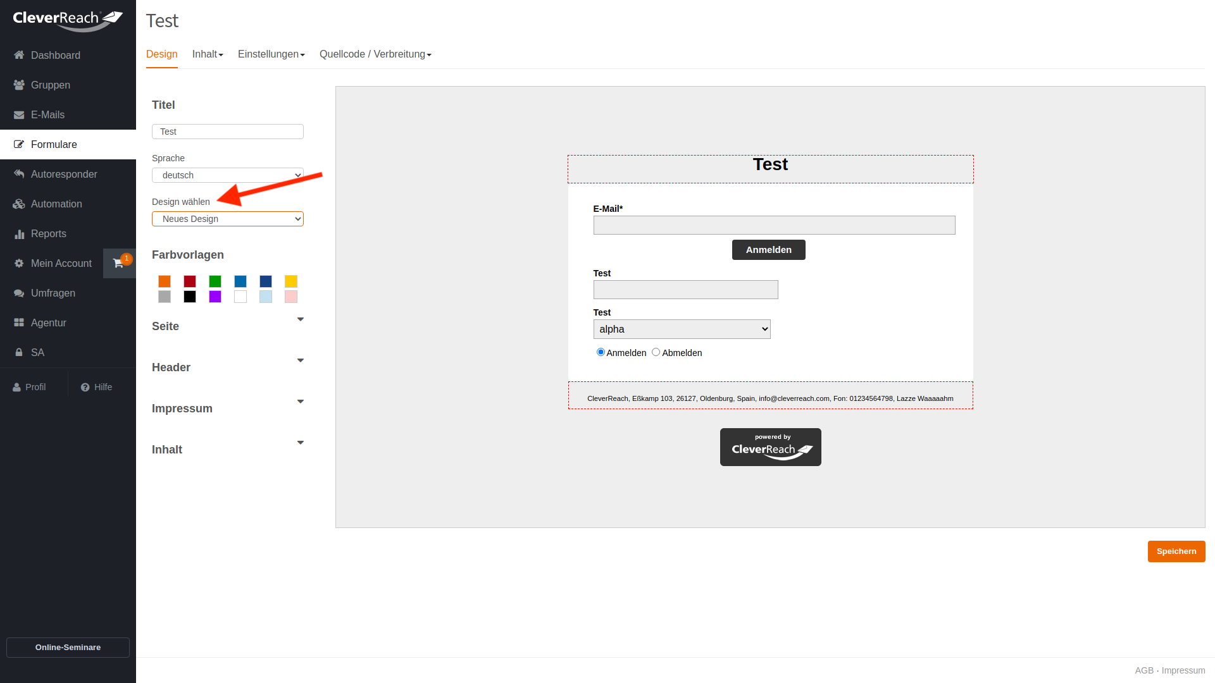Screen dimensions: 1215x683
Task: Open the Einstellungen tab menu
Action: tap(271, 54)
